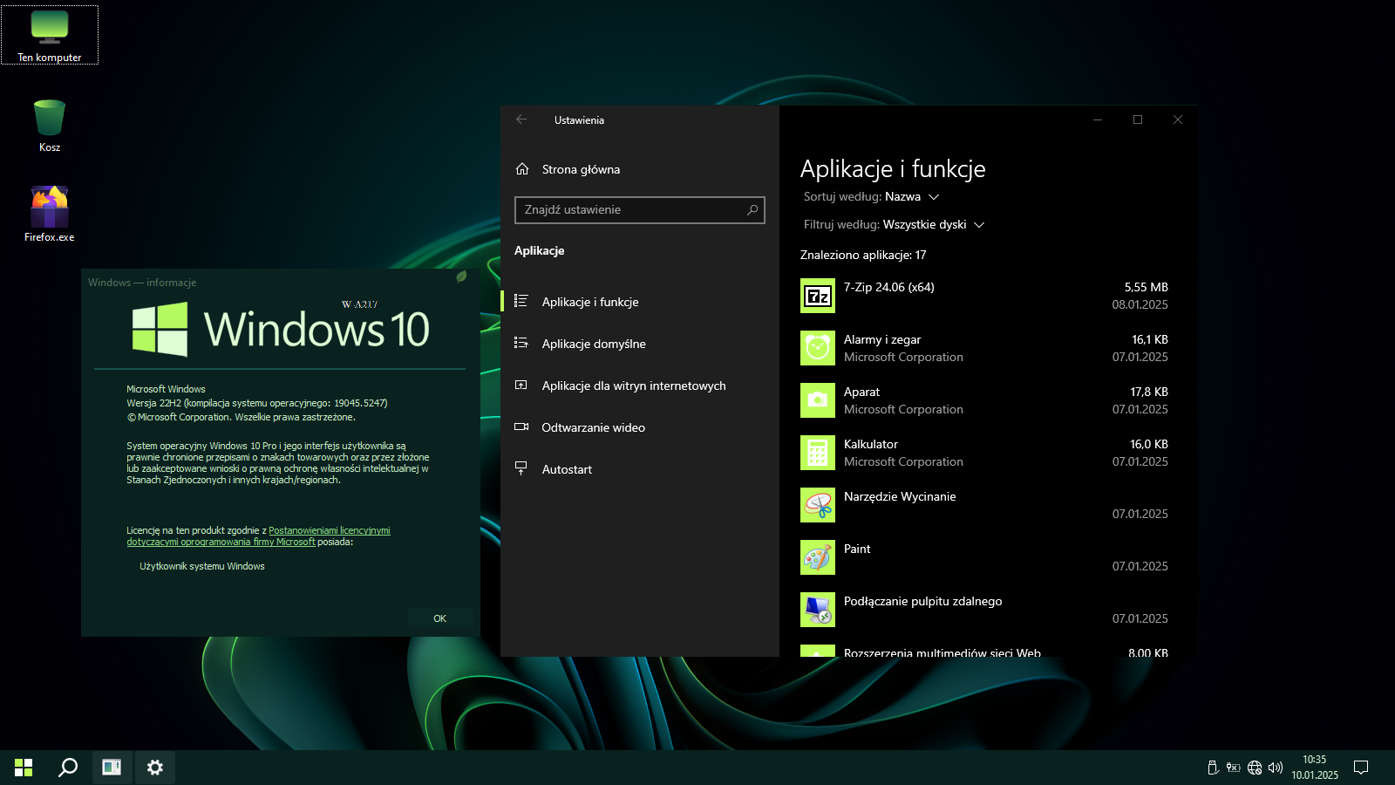Go to Strona główna settings home
Screen dimensions: 1395x785
[581, 169]
